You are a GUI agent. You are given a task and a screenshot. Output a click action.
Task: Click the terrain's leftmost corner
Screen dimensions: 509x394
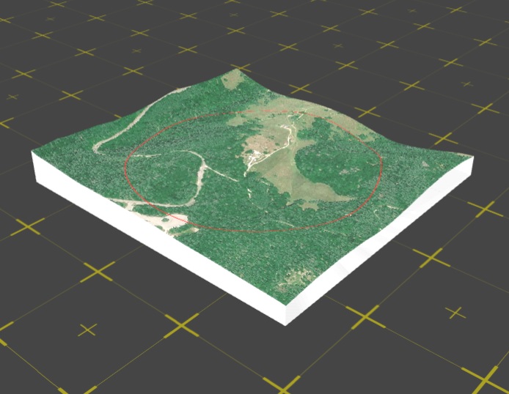point(34,154)
